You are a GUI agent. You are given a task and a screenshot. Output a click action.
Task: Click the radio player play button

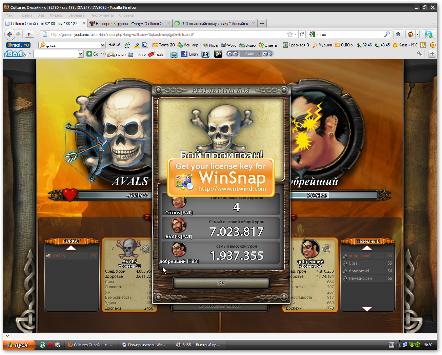pyautogui.click(x=235, y=54)
